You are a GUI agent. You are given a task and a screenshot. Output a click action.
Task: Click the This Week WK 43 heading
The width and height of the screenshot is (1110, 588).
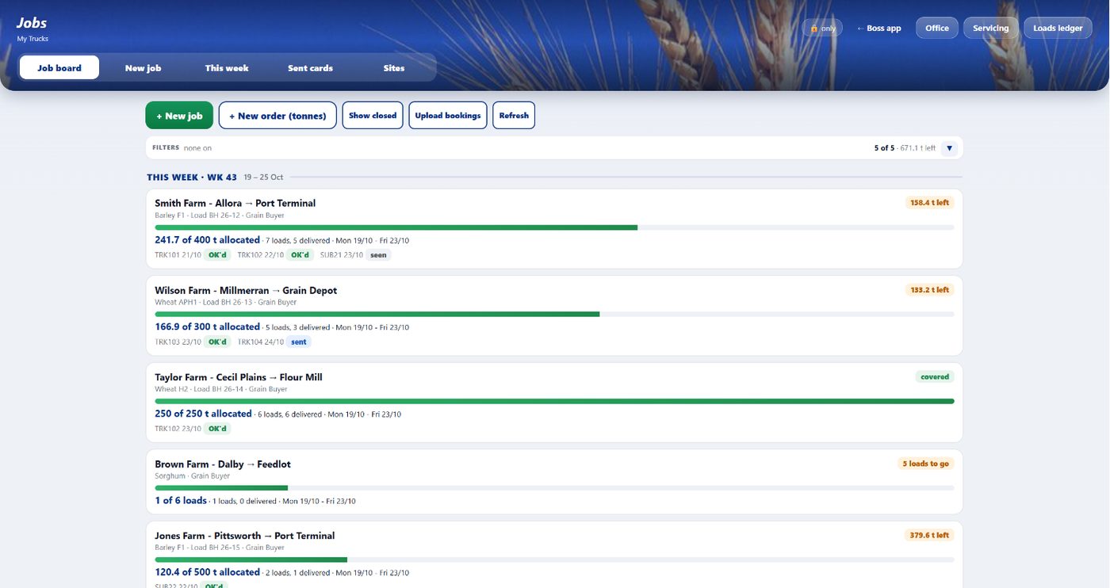(x=192, y=178)
